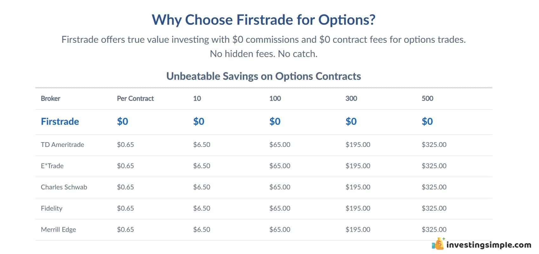Image resolution: width=539 pixels, height=254 pixels.
Task: Click the No hidden fees. No catch. text
Action: [263, 54]
